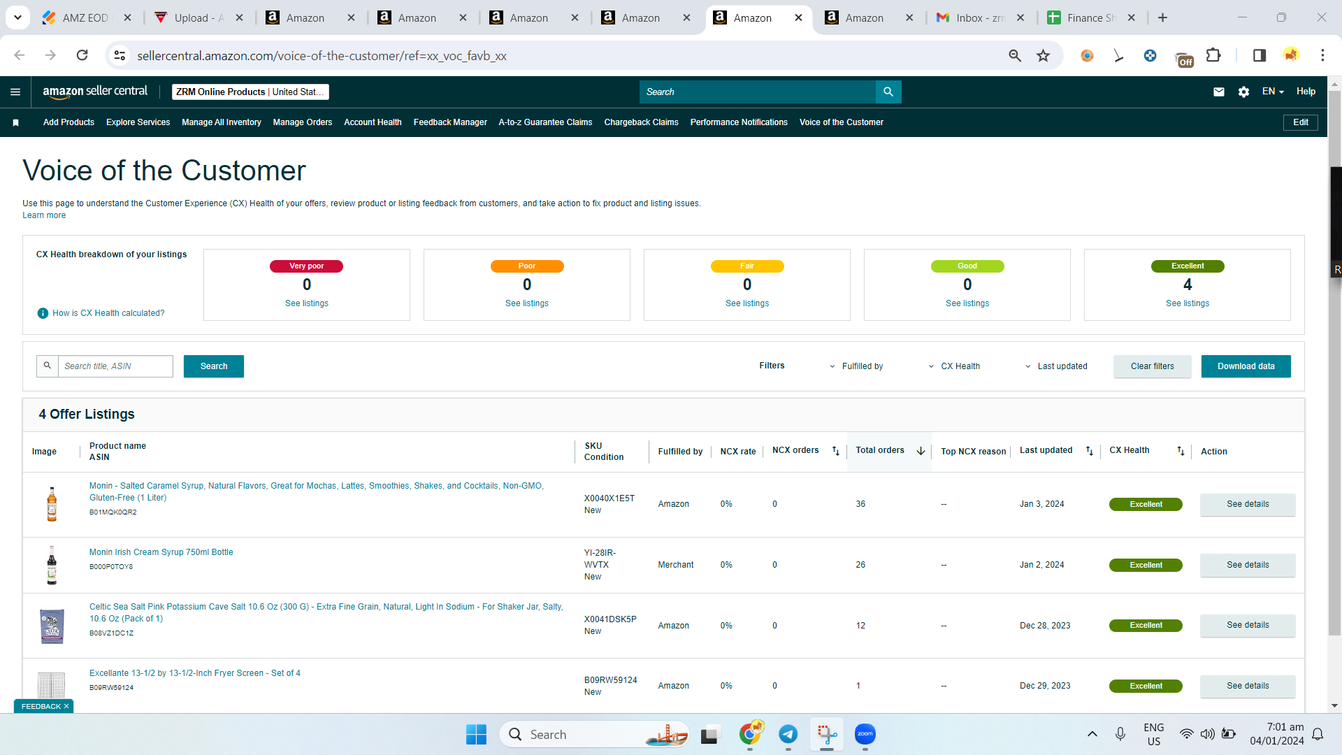Open Feedback Manager menu item
Screen dimensions: 1342x755
[450, 122]
